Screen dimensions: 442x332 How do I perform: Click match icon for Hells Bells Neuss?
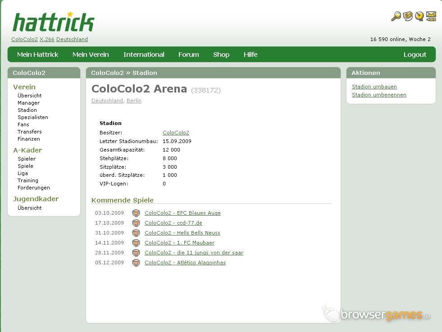coord(136,233)
